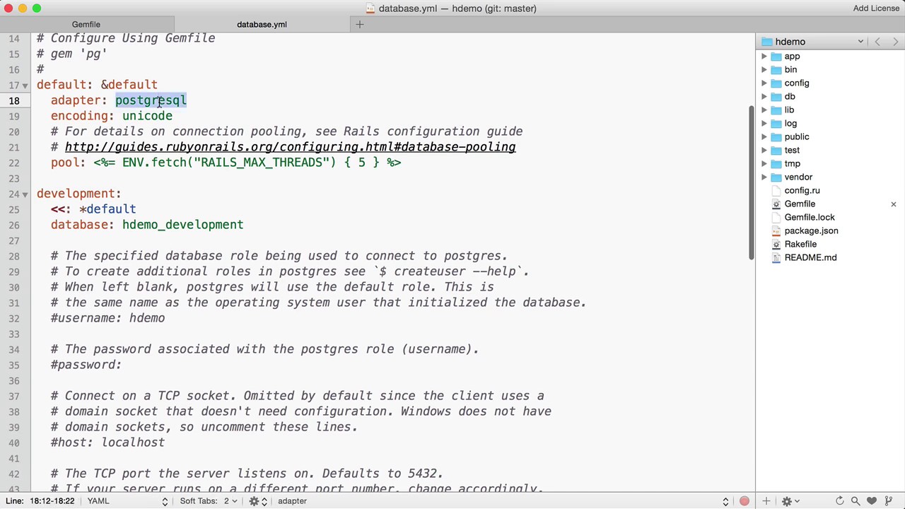
Task: Click the search magnifier in file browser footer
Action: (x=856, y=501)
